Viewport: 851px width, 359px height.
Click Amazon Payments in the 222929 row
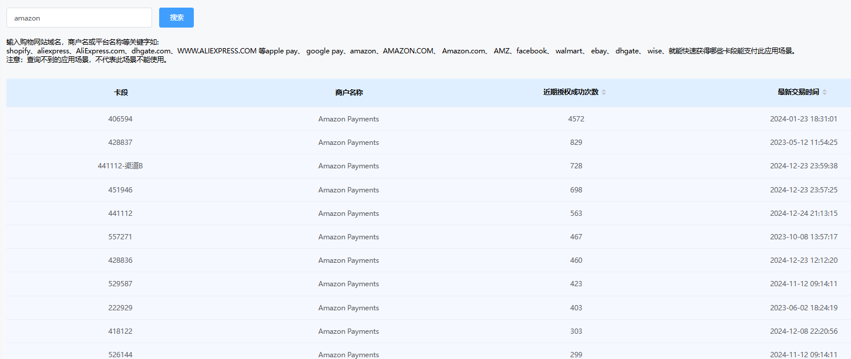(x=349, y=308)
